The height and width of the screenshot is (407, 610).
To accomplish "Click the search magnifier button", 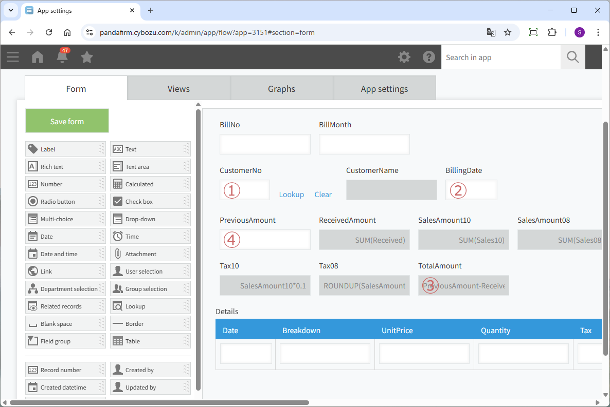I will (x=572, y=57).
